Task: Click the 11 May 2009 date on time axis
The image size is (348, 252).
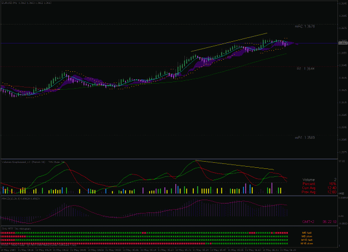Action: click(8, 250)
